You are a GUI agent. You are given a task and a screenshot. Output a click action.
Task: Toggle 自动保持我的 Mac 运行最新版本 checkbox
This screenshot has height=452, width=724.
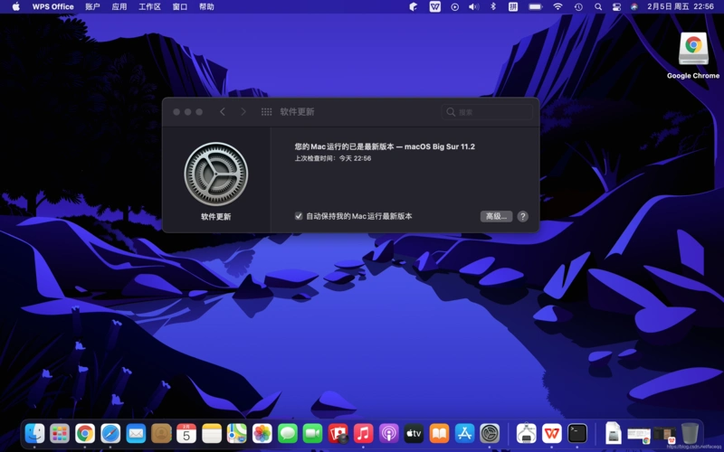(299, 216)
